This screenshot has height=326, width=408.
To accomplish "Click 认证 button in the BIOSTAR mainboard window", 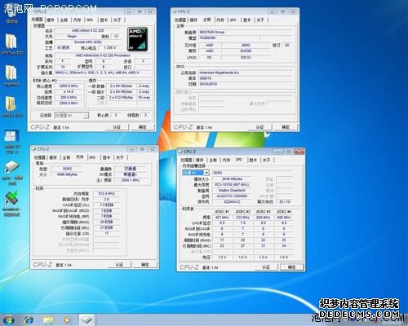I will pyautogui.click(x=259, y=127).
